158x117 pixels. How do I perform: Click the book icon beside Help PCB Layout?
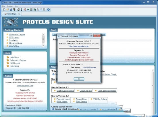point(8,63)
